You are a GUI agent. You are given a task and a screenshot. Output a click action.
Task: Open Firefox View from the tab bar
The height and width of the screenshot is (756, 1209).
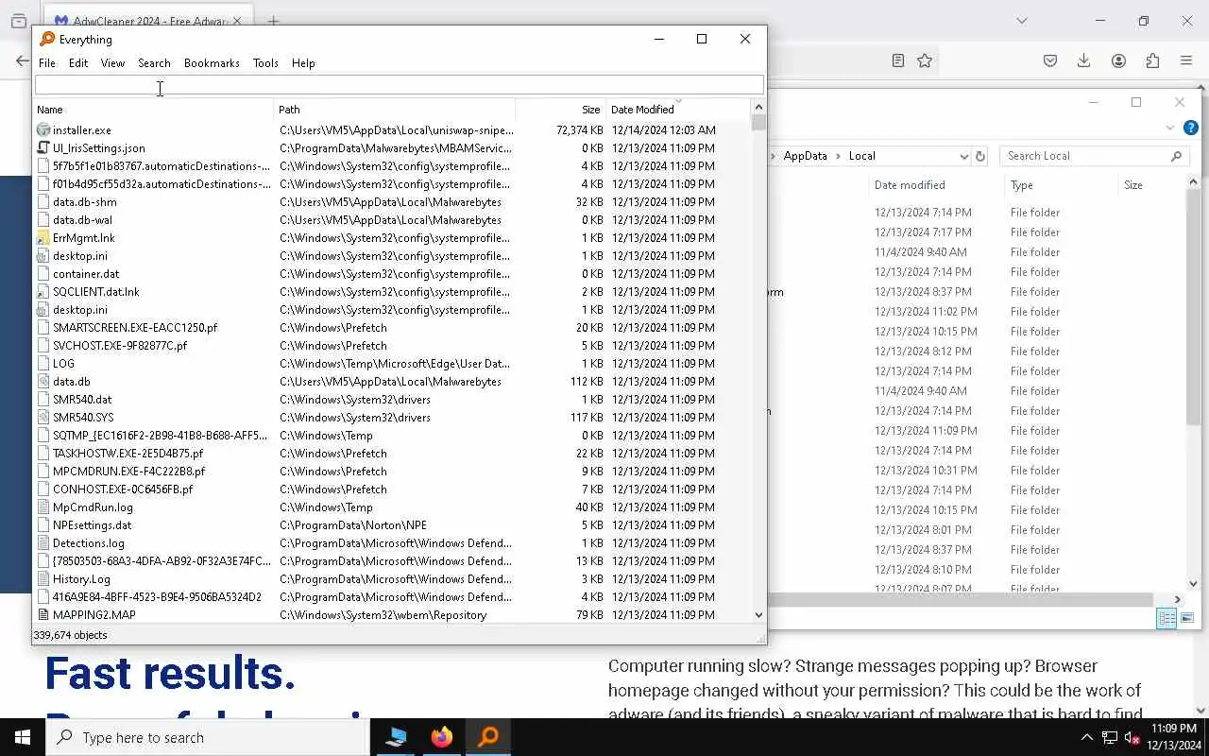pyautogui.click(x=18, y=21)
